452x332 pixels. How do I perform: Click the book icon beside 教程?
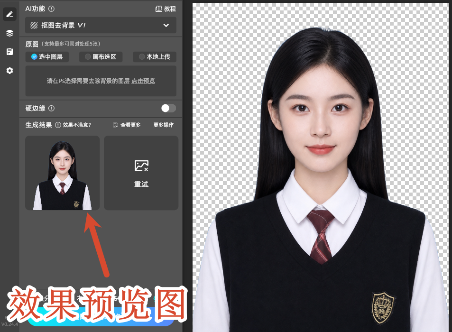click(x=158, y=9)
